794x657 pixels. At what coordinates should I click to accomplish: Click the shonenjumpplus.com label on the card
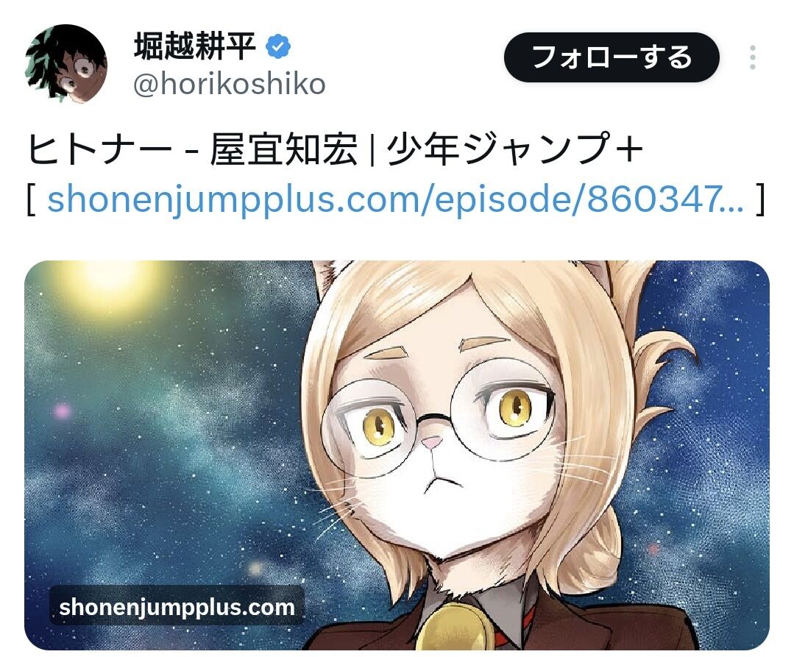pyautogui.click(x=177, y=607)
